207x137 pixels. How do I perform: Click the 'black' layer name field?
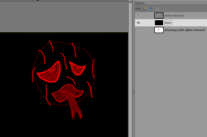click(168, 23)
